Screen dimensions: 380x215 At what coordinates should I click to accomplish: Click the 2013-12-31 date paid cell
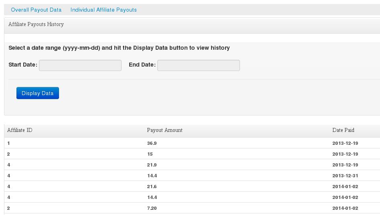pos(345,176)
